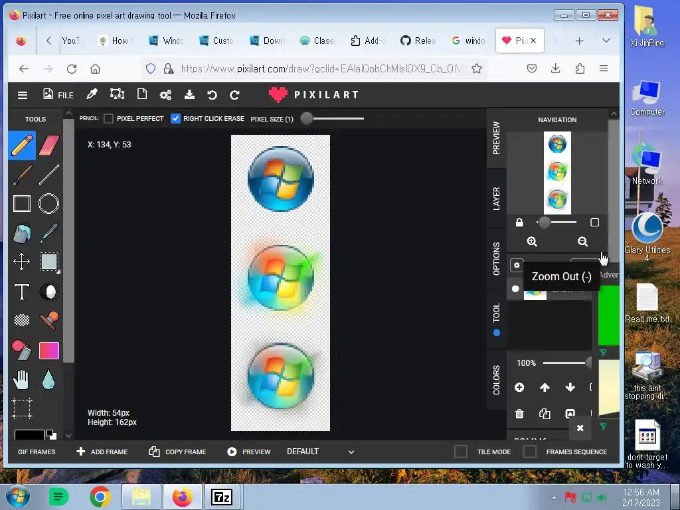Select the Color Replace bucket tool
This screenshot has width=680, height=510.
pyautogui.click(x=22, y=351)
